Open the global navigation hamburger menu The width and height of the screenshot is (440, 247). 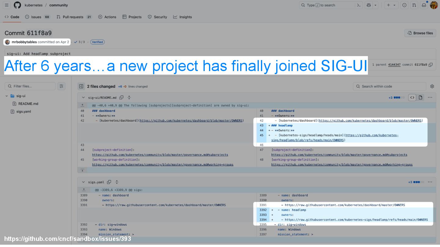coord(7,5)
